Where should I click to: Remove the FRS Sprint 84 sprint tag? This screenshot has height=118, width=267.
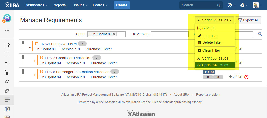point(114,34)
